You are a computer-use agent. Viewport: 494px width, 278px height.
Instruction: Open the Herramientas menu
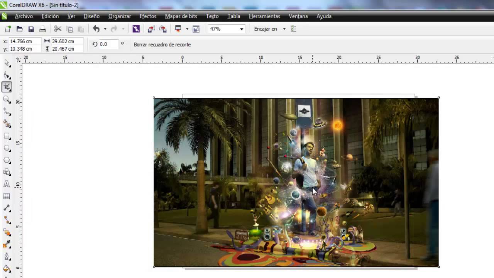pos(264,16)
